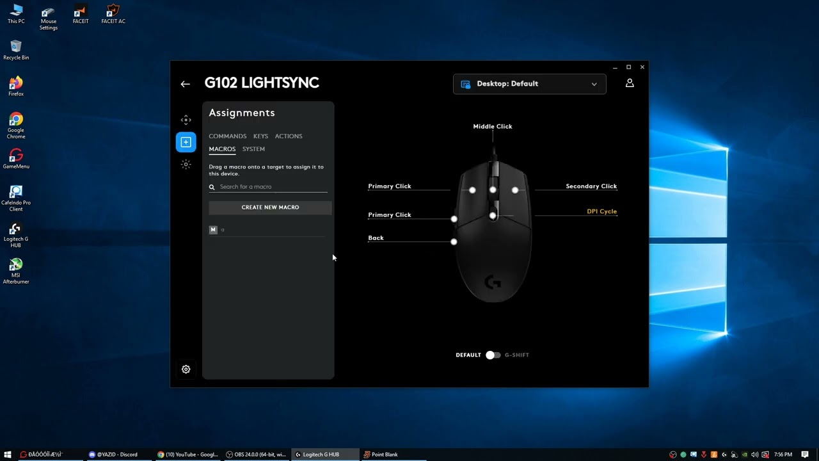
Task: Switch to the ACTIONS tab
Action: coord(289,136)
